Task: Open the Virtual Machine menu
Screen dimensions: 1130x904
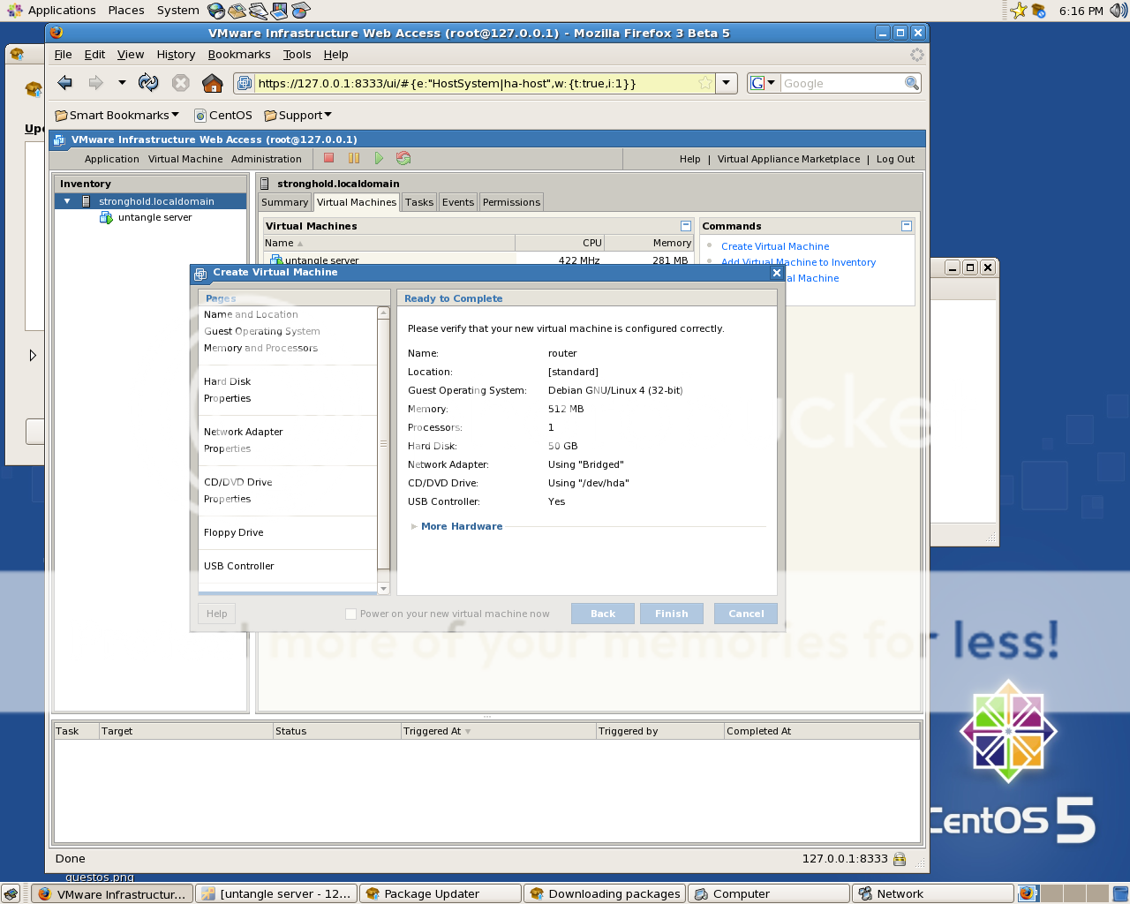Action: coord(185,159)
